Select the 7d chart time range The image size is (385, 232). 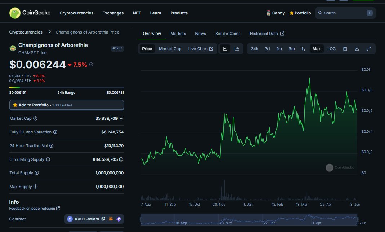pos(267,48)
